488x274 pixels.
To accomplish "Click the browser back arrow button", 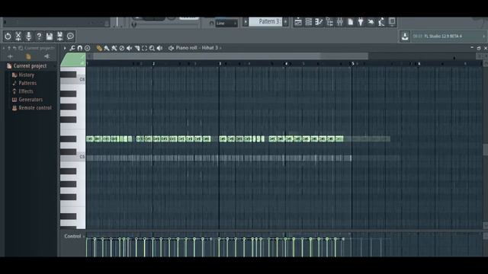I will [14, 48].
